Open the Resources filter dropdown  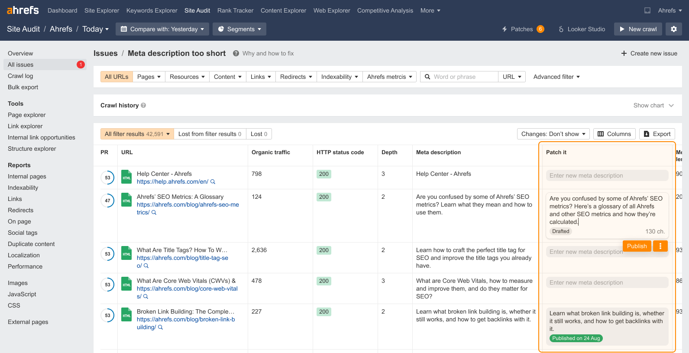point(187,77)
